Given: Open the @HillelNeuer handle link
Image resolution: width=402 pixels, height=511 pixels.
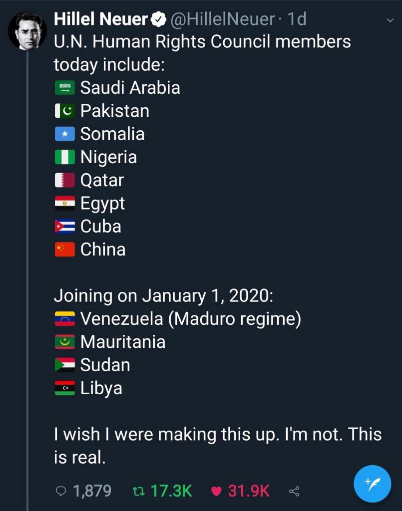Looking at the screenshot, I should coord(222,19).
